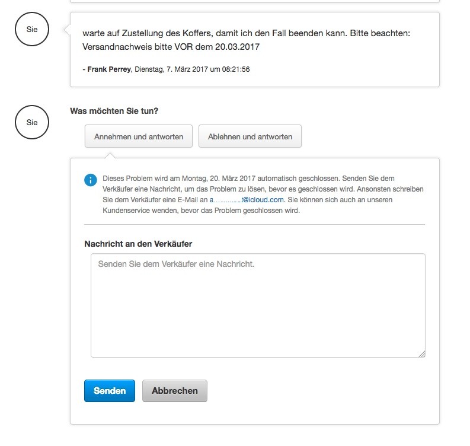470x446 pixels.
Task: Click the Kundenservice sentence in the info notice
Action: tap(248, 205)
